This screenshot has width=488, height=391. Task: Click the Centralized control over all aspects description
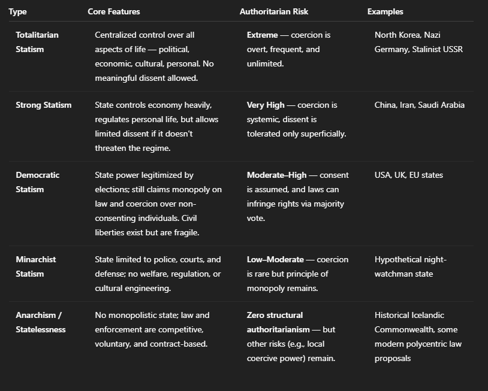[x=153, y=56]
